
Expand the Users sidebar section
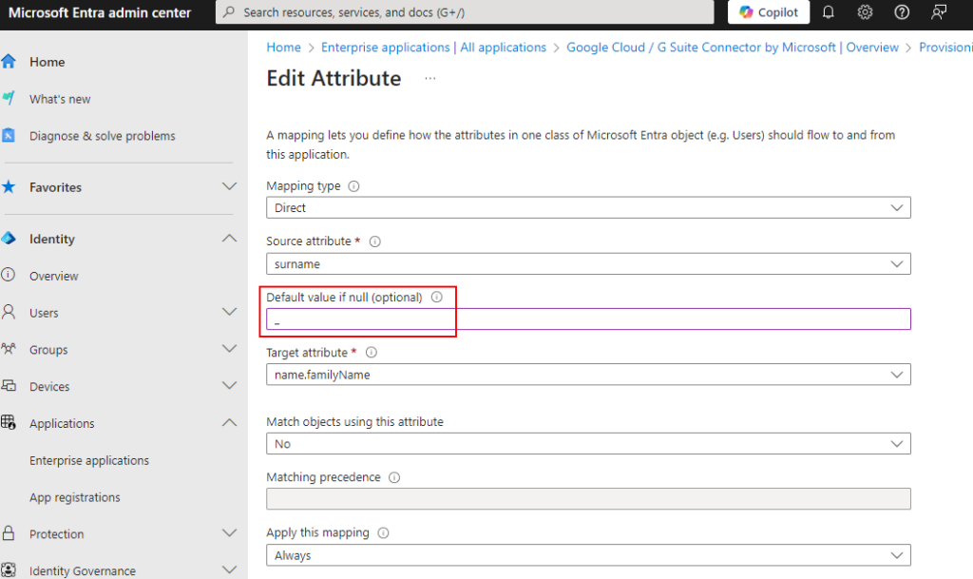[229, 312]
